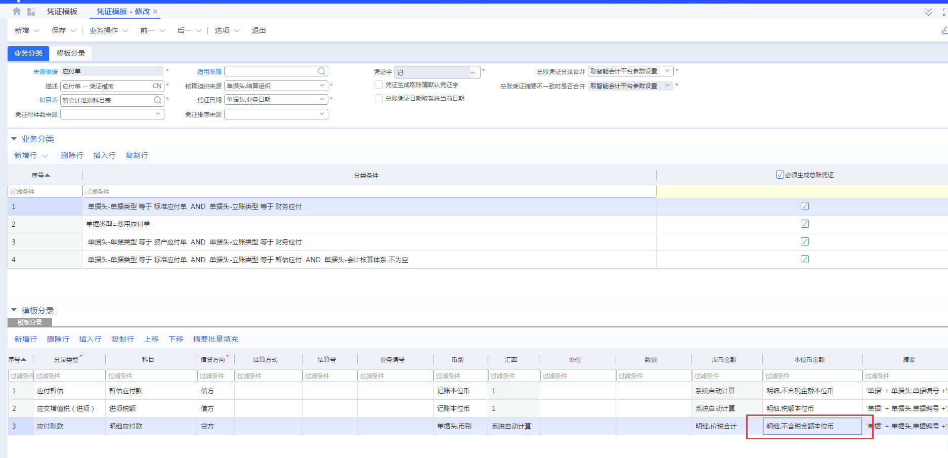Image resolution: width=948 pixels, height=458 pixels.
Task: Click the home icon in tab bar
Action: [x=17, y=11]
